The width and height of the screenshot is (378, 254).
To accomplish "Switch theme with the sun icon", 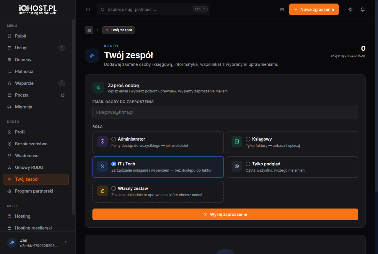I will [x=350, y=9].
